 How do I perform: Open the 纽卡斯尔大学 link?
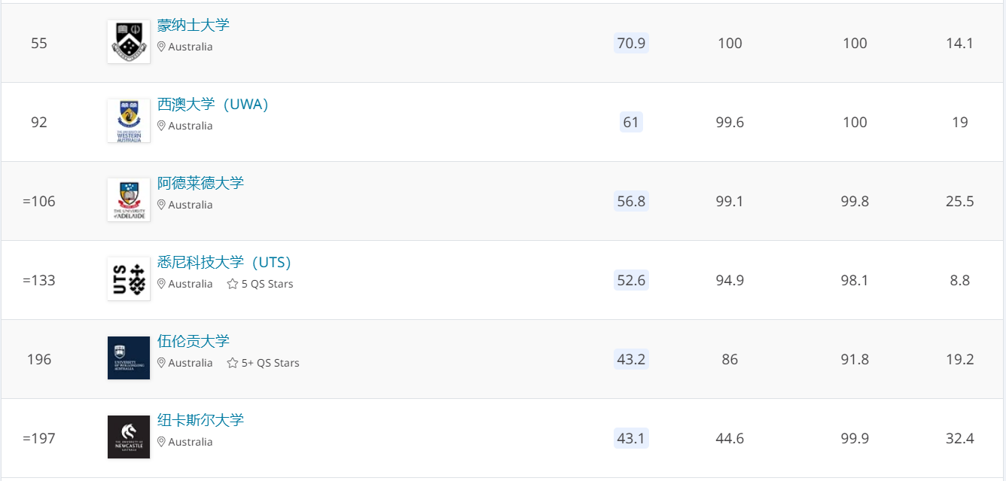[x=200, y=420]
